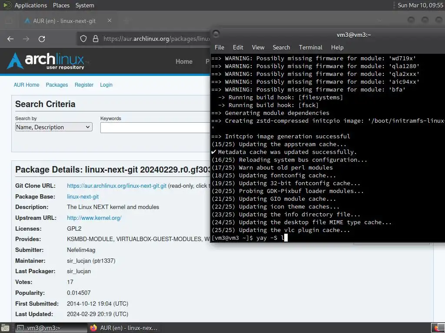Open terminal Edit menu
This screenshot has width=445, height=333.
click(238, 47)
